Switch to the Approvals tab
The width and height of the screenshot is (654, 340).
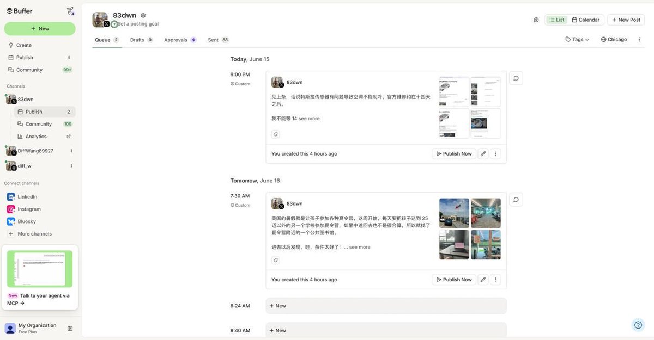180,40
